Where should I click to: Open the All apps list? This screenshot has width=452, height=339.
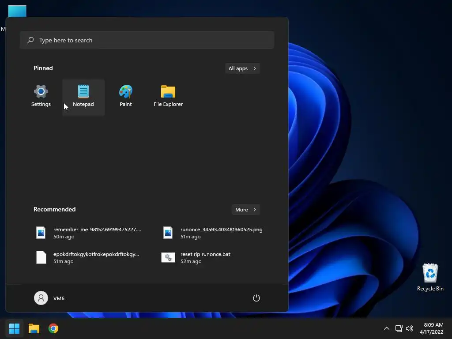coord(242,68)
